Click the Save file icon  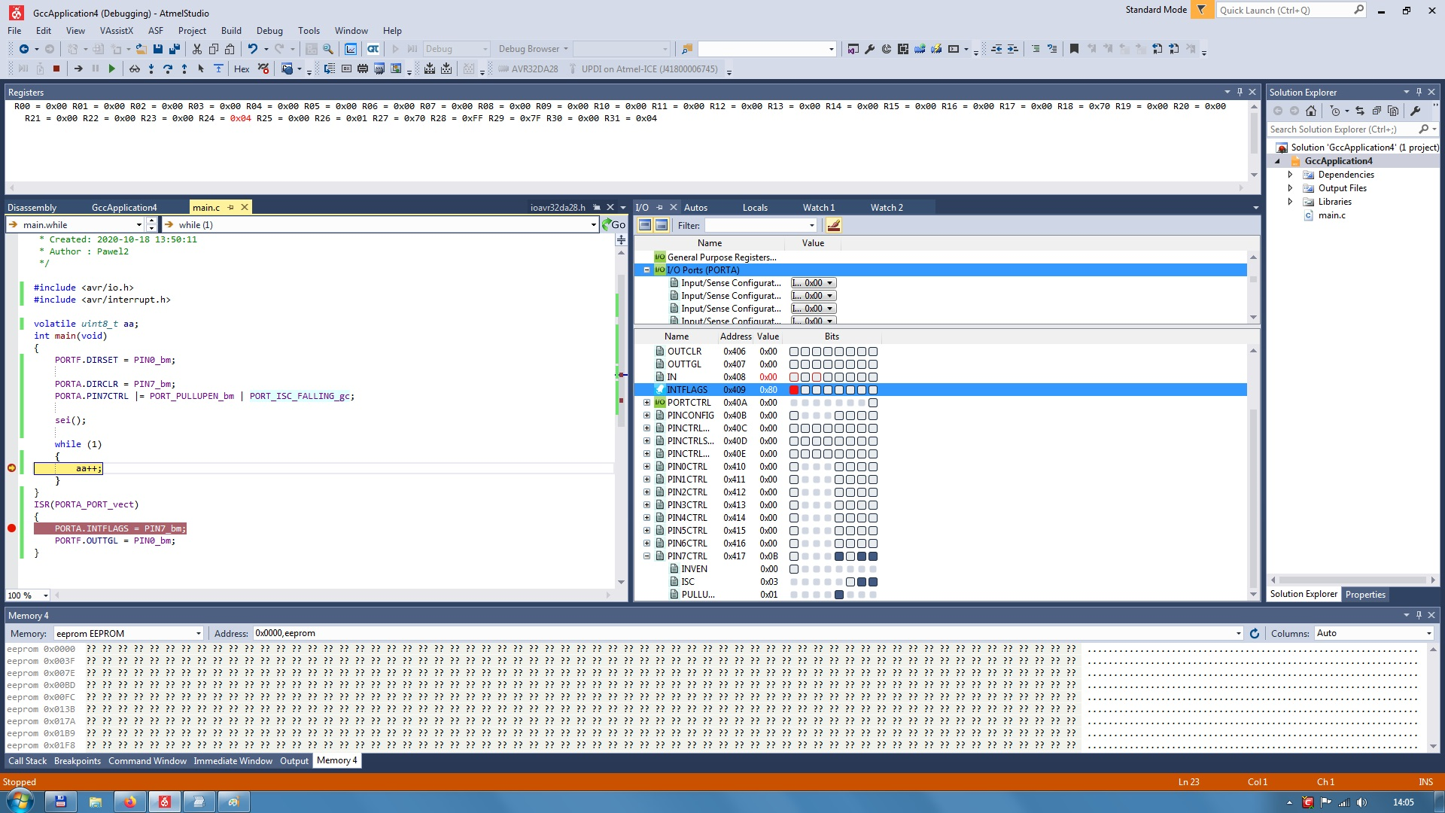157,49
